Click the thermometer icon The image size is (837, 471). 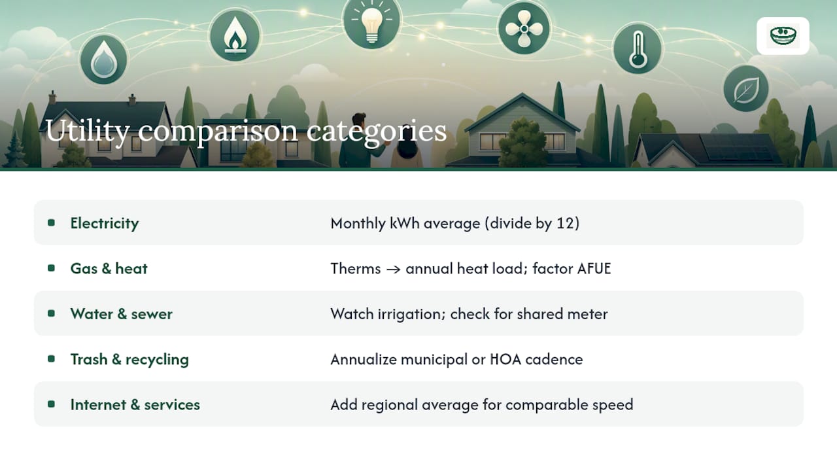pyautogui.click(x=638, y=48)
